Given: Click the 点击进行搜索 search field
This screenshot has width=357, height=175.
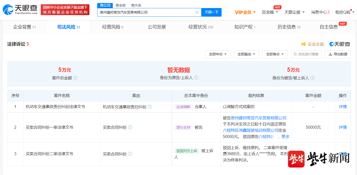Looking at the screenshot, I should (x=306, y=54).
